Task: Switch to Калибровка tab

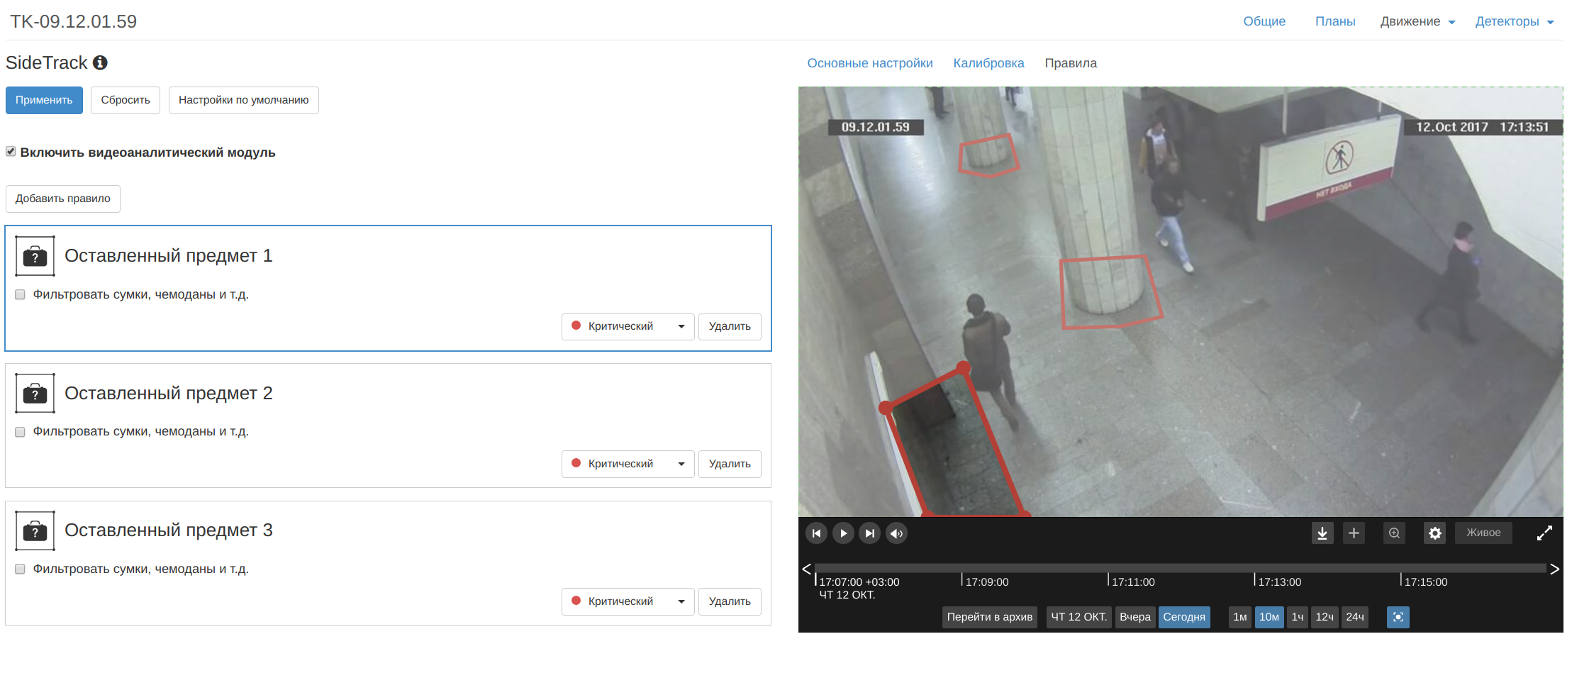Action: 988,63
